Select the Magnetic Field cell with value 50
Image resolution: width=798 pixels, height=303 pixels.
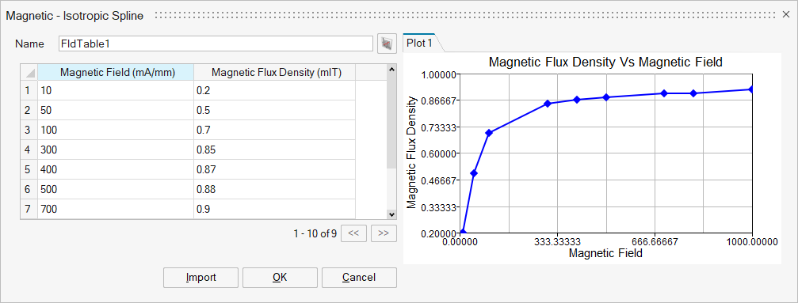pos(116,110)
